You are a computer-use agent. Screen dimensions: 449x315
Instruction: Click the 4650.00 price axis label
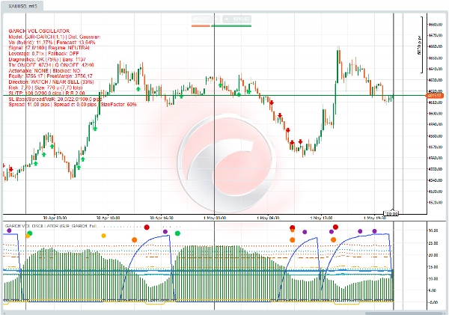point(436,58)
